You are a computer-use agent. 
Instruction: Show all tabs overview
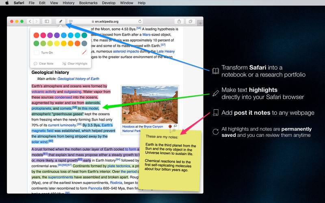(x=190, y=22)
